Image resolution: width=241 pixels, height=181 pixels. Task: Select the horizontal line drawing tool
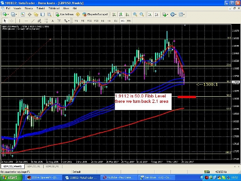coord(26,20)
